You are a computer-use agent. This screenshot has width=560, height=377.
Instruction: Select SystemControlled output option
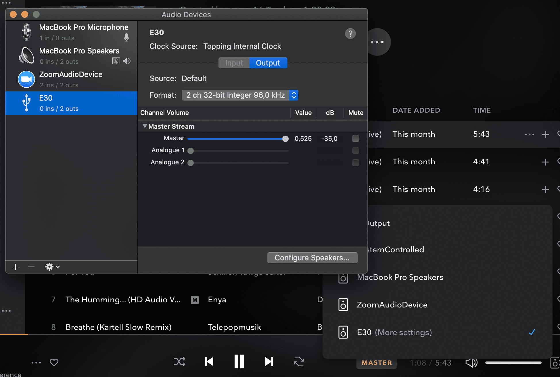(396, 250)
